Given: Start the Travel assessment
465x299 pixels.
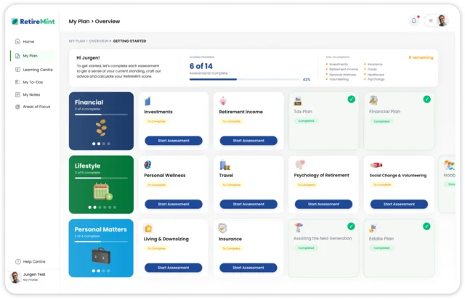Looking at the screenshot, I should pyautogui.click(x=248, y=204).
